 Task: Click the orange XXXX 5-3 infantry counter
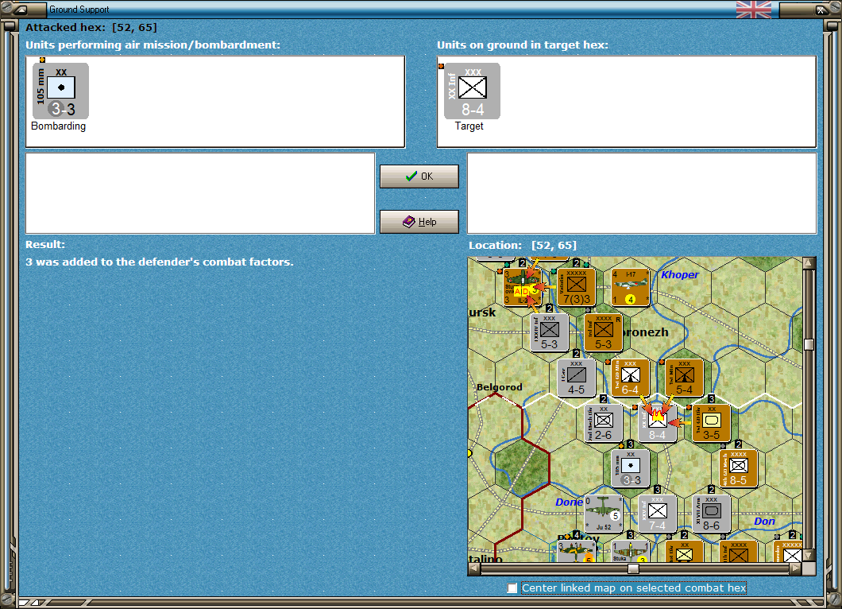coord(603,332)
